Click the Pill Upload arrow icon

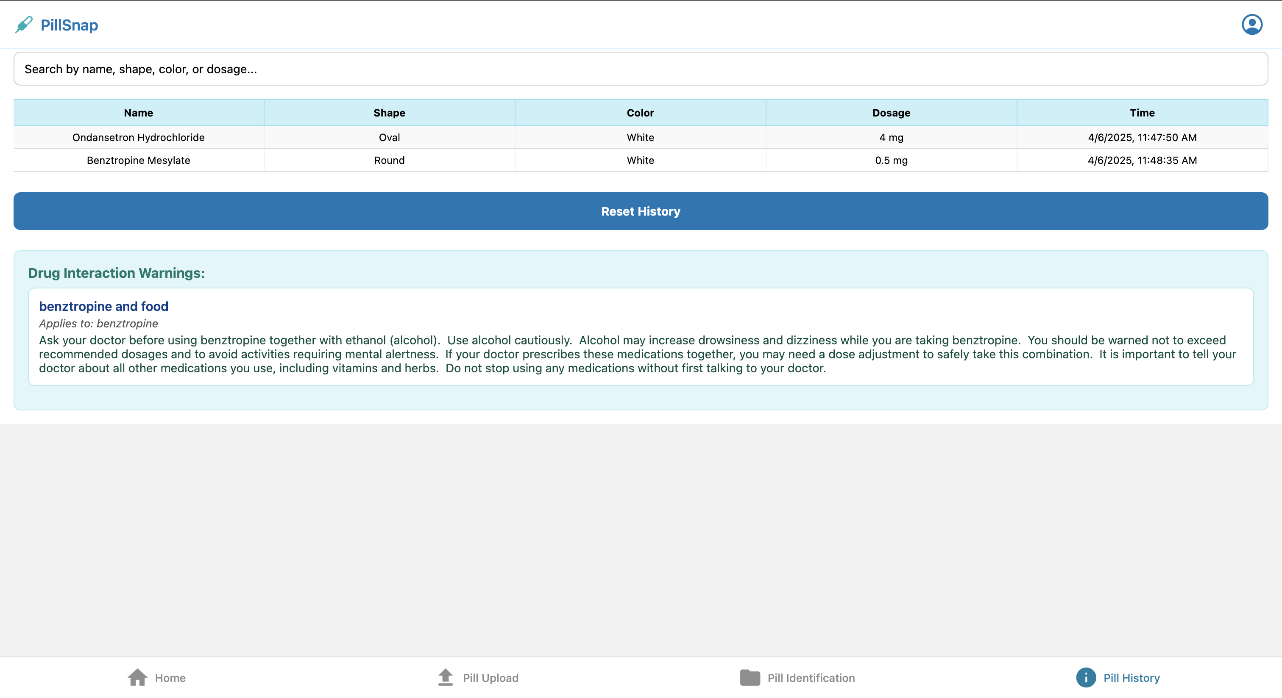coord(446,677)
